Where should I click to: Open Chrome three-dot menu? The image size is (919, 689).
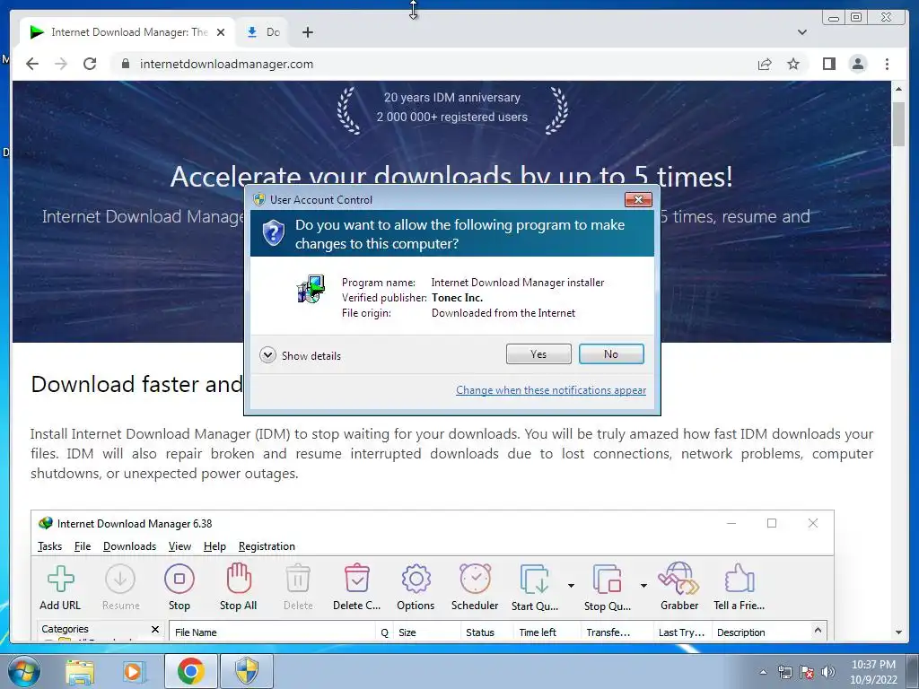[887, 64]
